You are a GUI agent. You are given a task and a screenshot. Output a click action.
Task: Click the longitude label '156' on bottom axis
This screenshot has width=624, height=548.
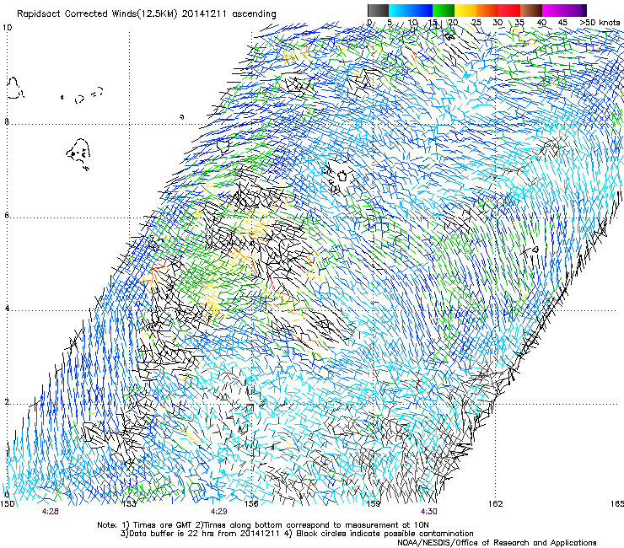(x=251, y=504)
